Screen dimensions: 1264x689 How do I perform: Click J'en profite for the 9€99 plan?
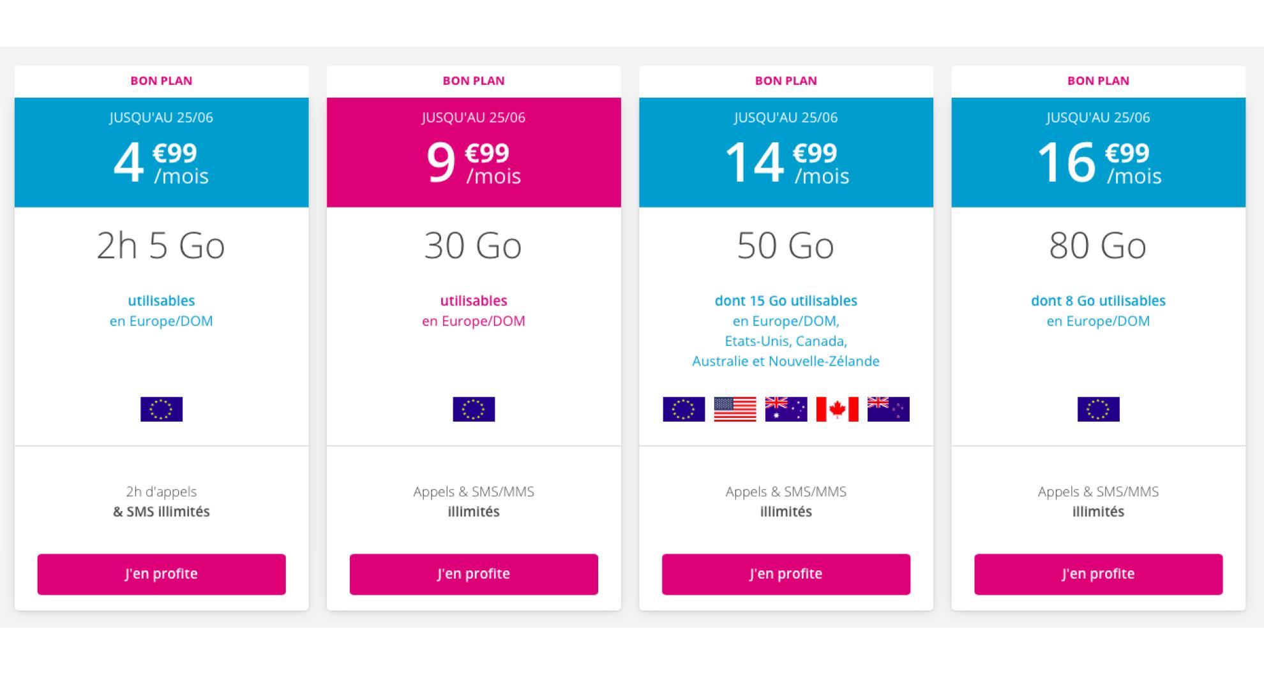pos(474,574)
